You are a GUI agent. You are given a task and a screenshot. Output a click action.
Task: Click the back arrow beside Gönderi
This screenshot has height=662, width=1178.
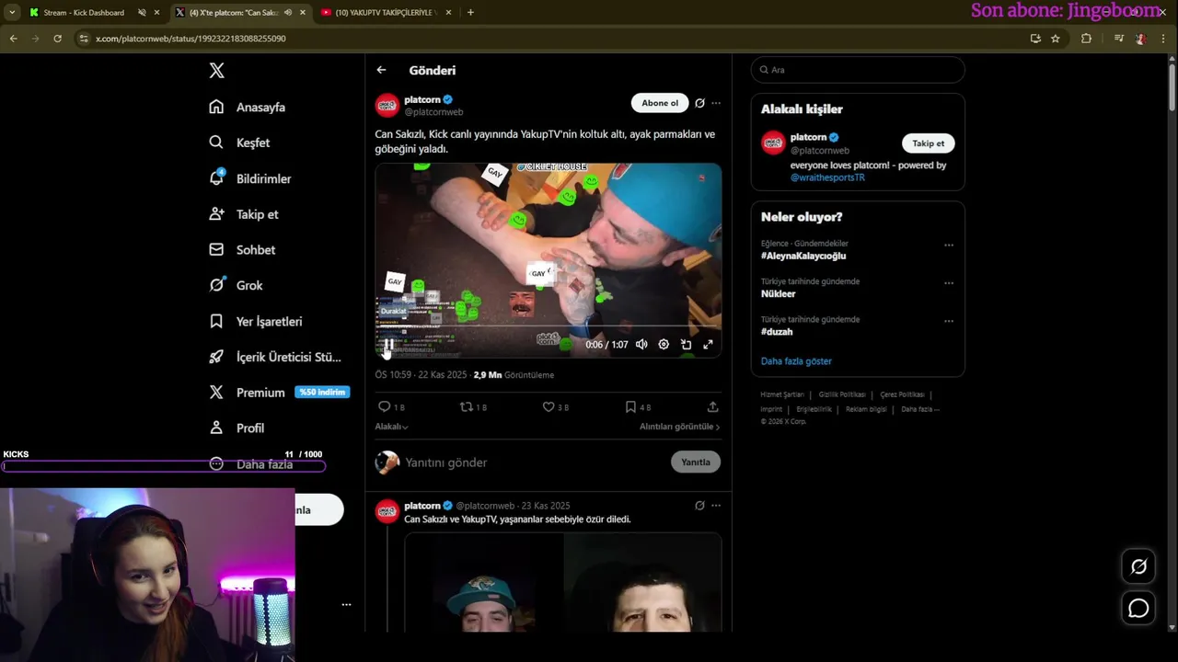pos(381,70)
